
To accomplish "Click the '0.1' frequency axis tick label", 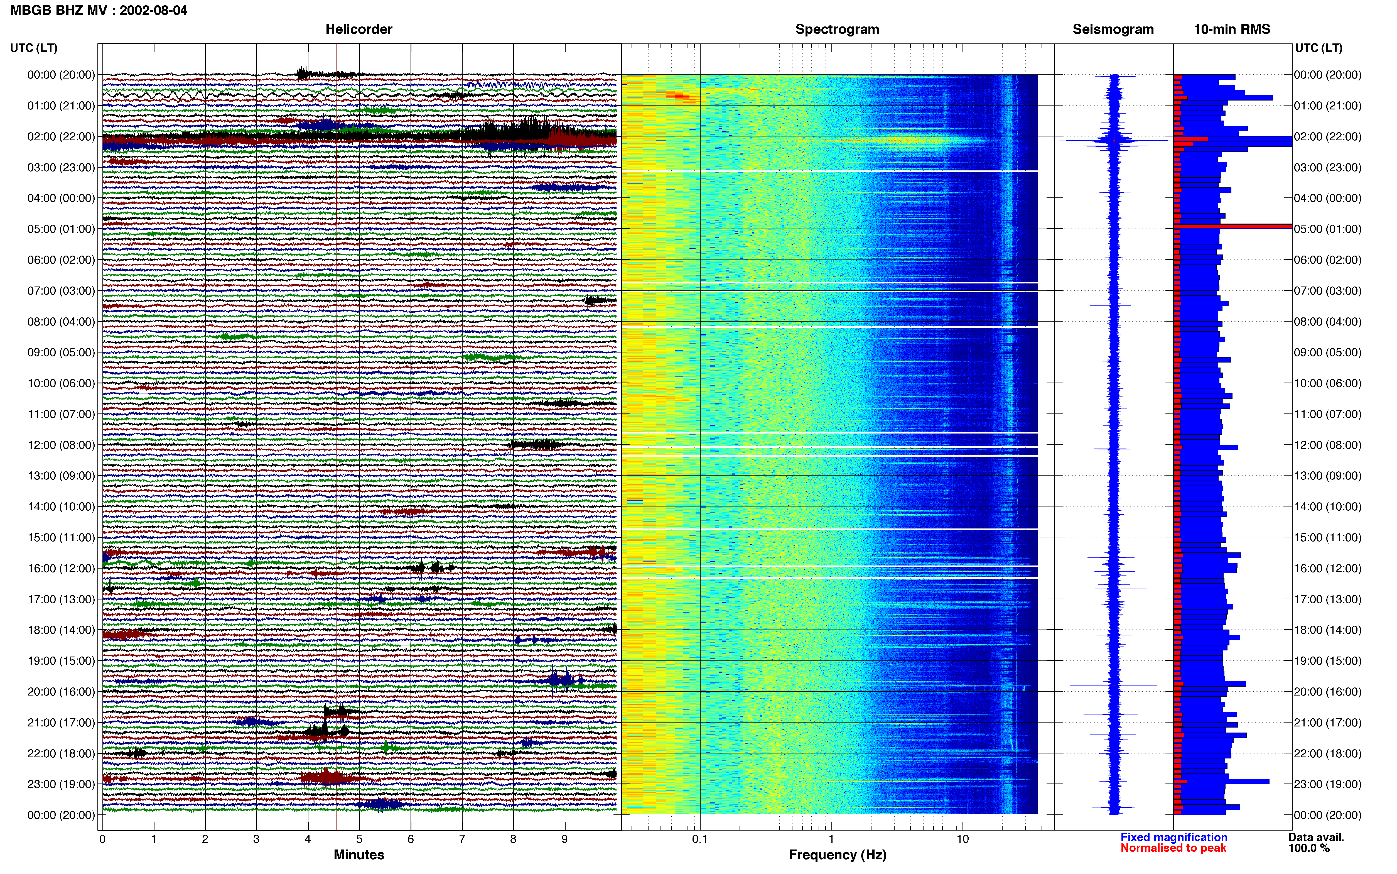I will [x=700, y=839].
